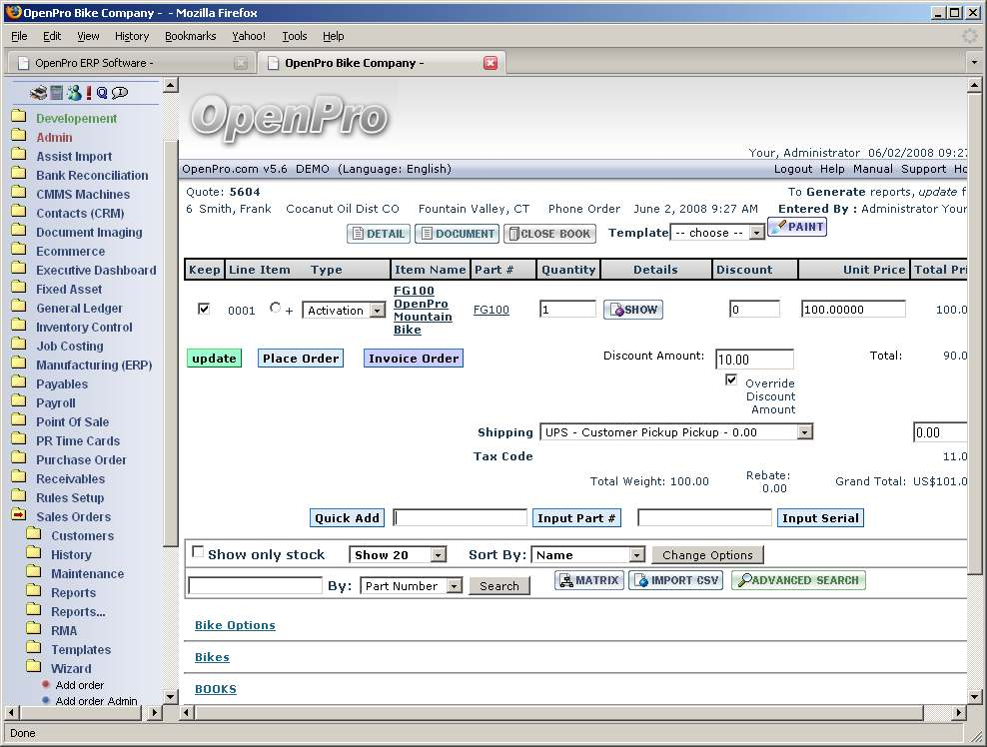Screen dimensions: 987x747
Task: Open the FG100 part number link
Action: [x=491, y=311]
